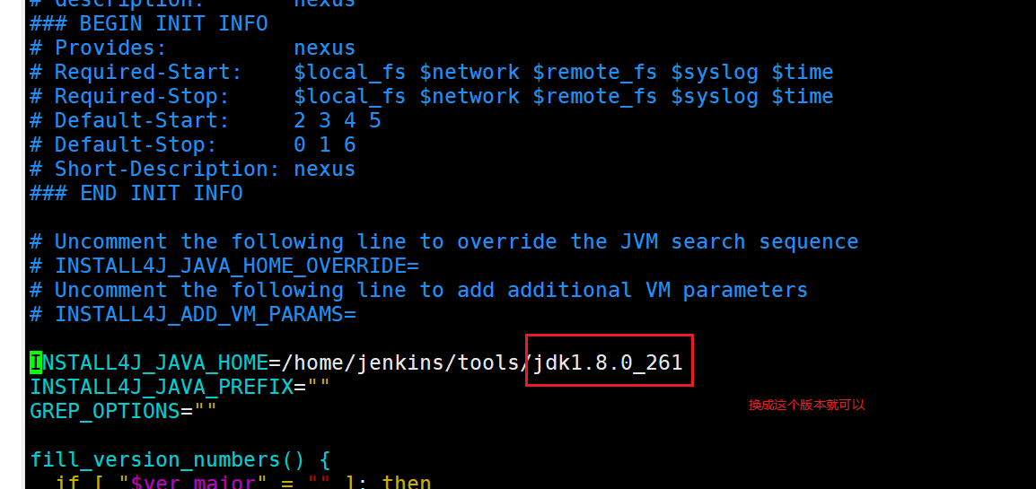Click the green cursor block before INSTALL4J_JAVA_HOME
This screenshot has width=1036, height=489.
(36, 362)
